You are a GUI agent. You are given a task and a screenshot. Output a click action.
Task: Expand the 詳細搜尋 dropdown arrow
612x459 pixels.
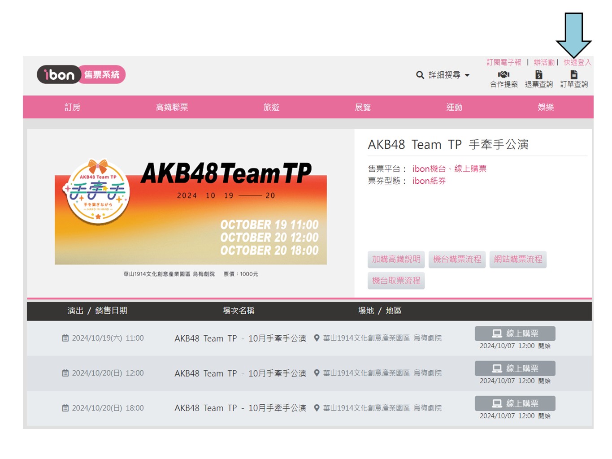click(467, 75)
